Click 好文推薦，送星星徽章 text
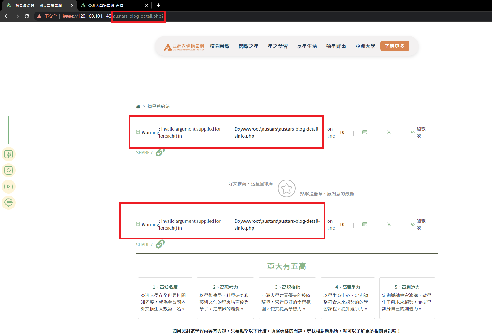 251,184
